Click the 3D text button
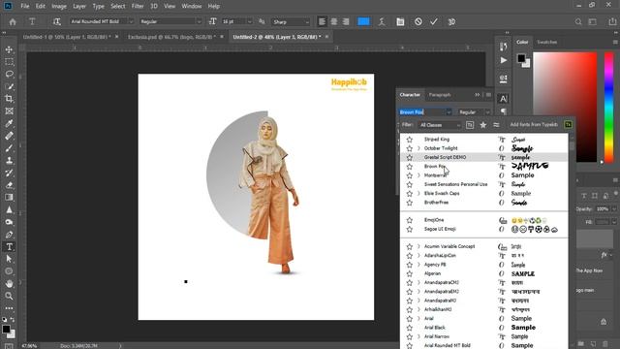 coord(451,21)
